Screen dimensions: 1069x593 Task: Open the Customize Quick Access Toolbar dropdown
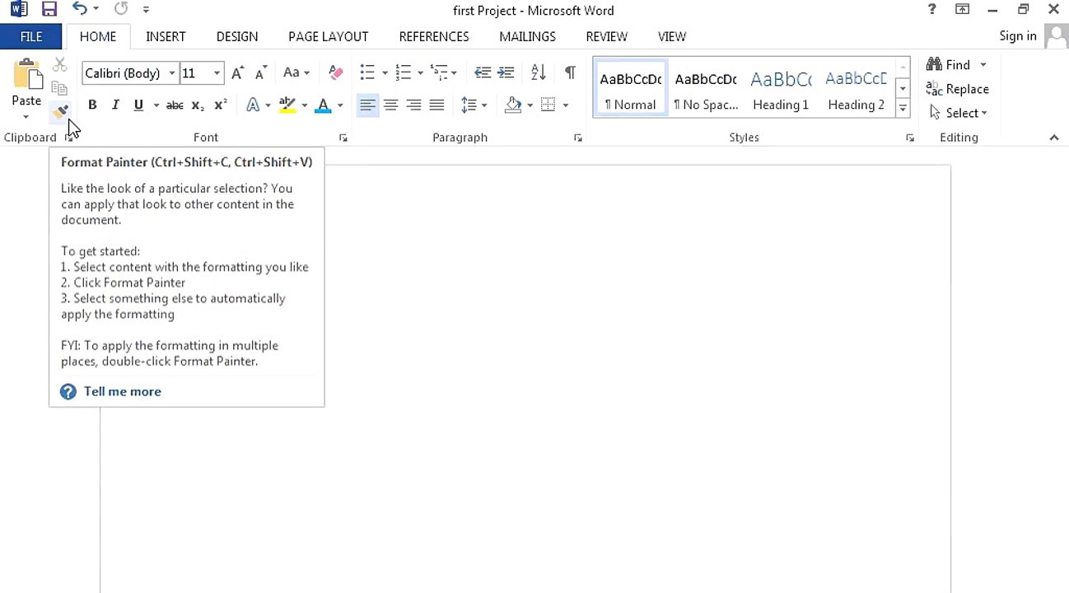coord(146,10)
